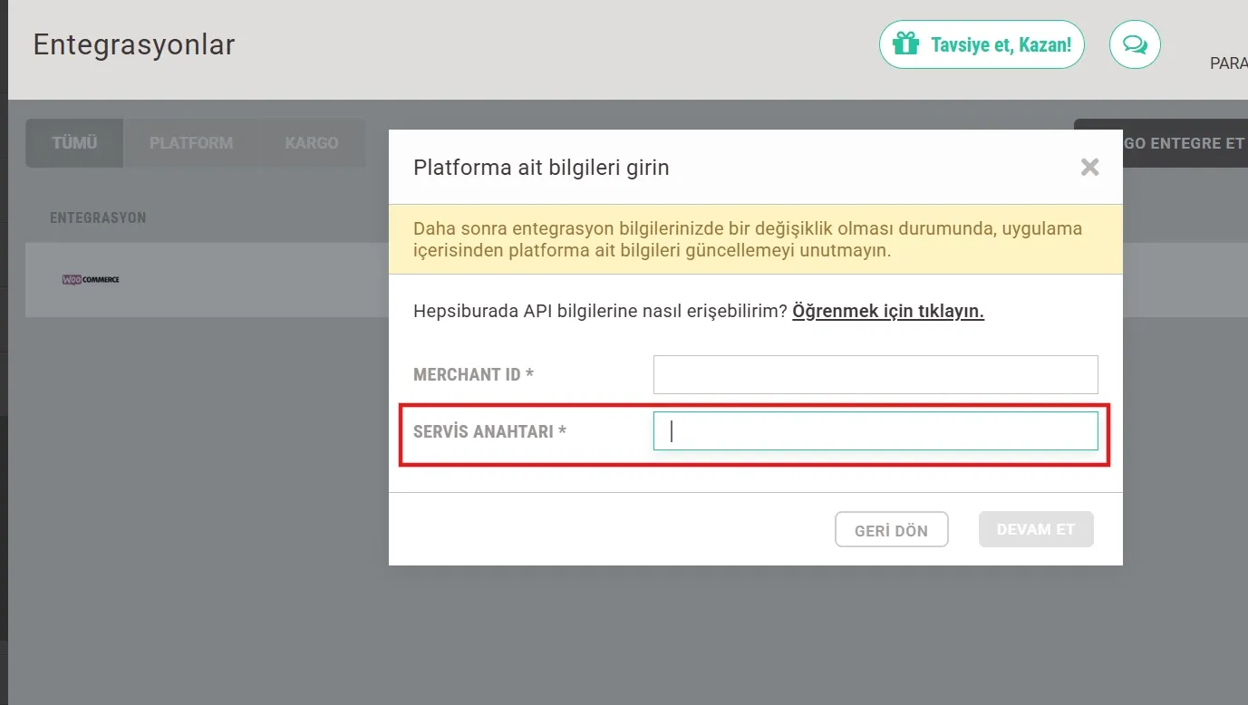Click the MERCHANT ID field label
This screenshot has height=705, width=1248.
(x=473, y=374)
